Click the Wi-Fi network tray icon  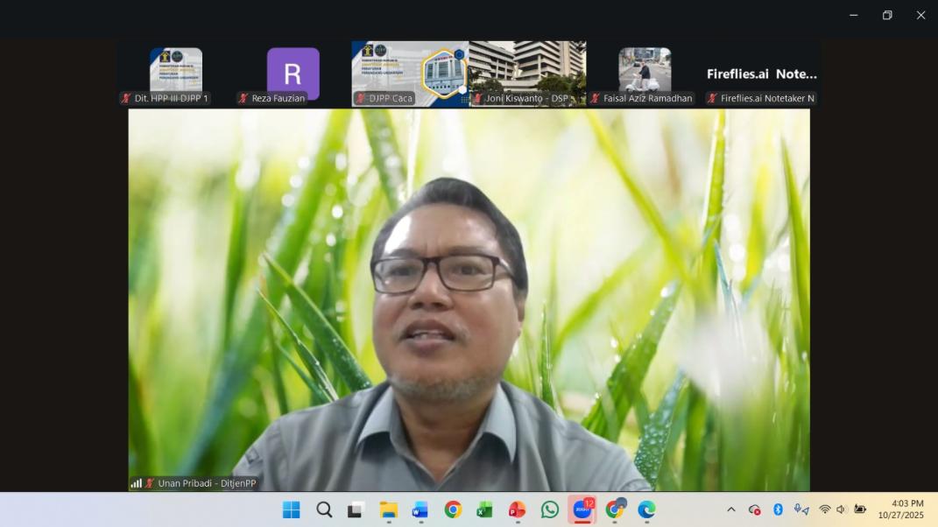824,509
